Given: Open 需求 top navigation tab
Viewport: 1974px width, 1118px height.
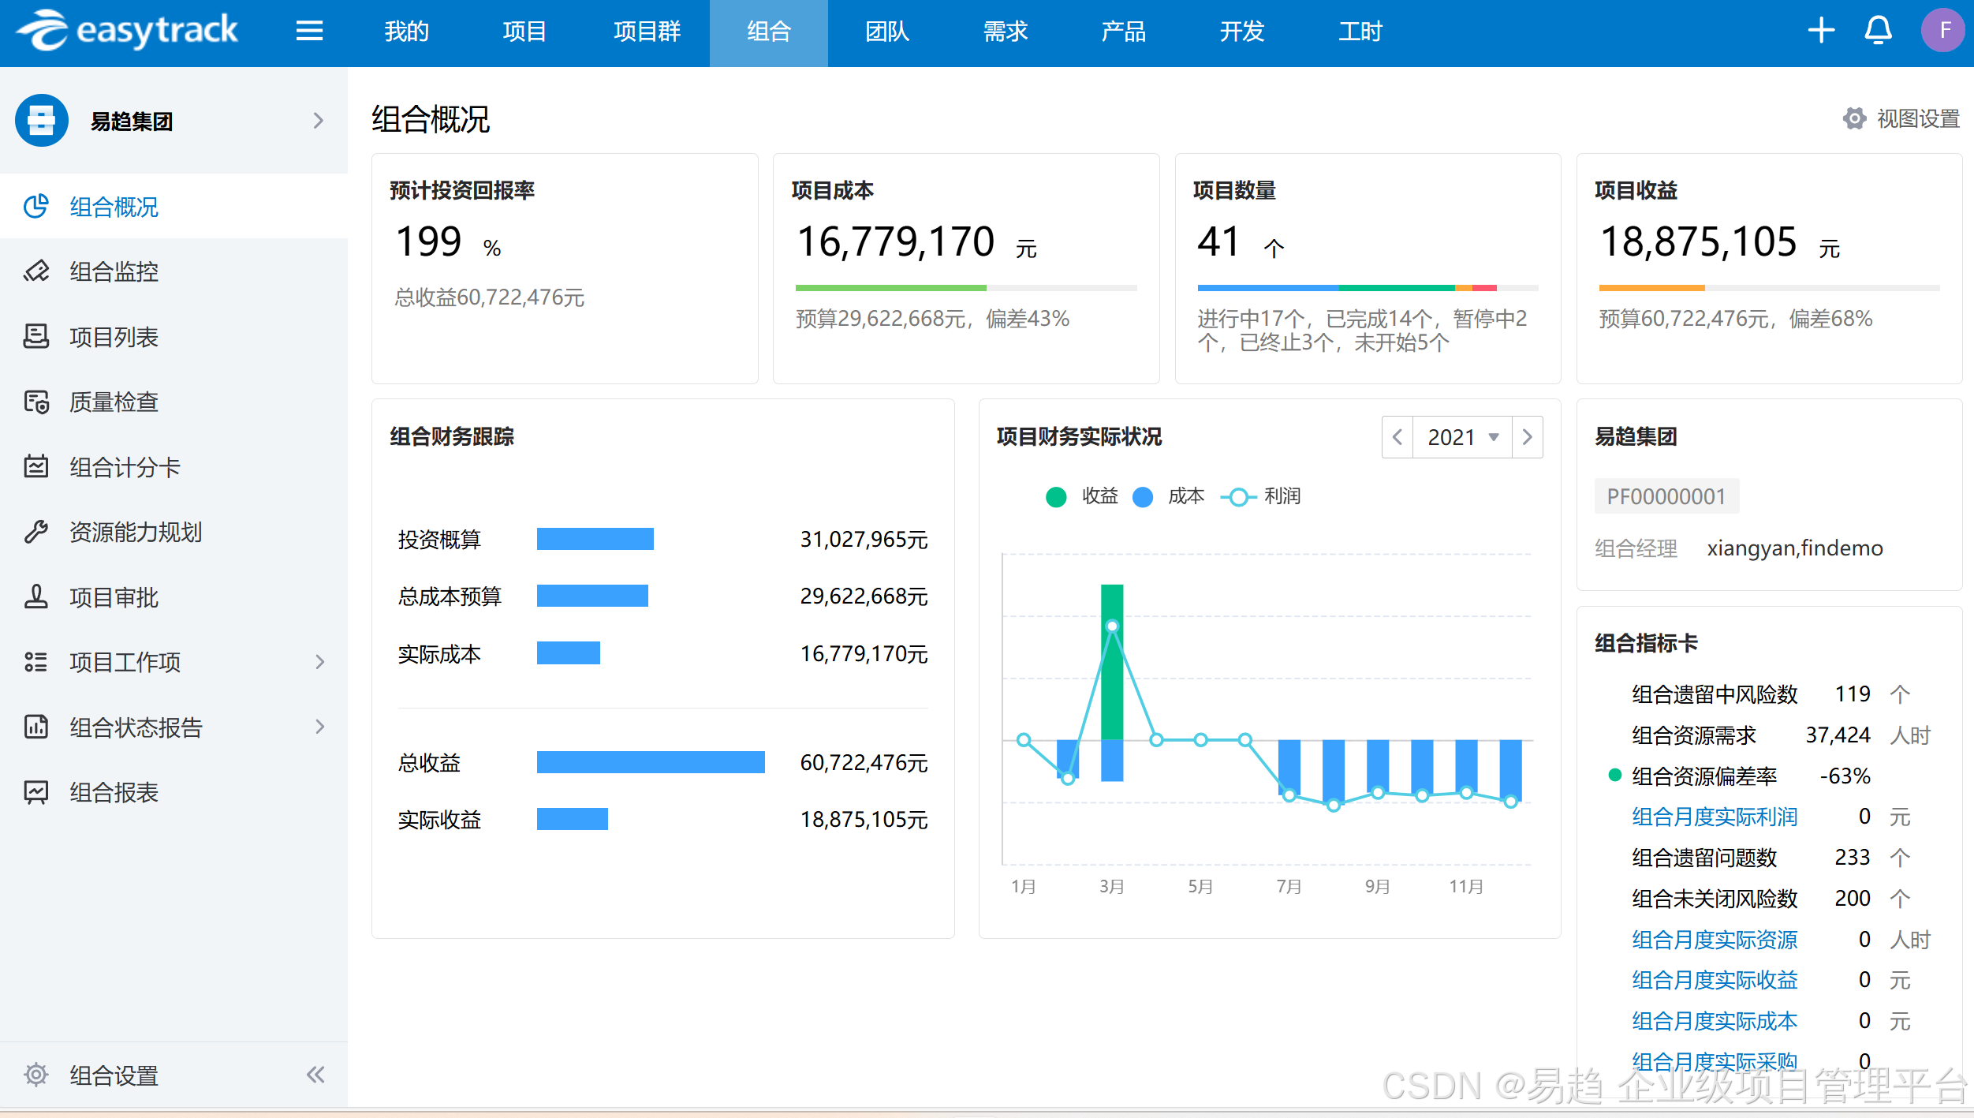Looking at the screenshot, I should 1005,32.
